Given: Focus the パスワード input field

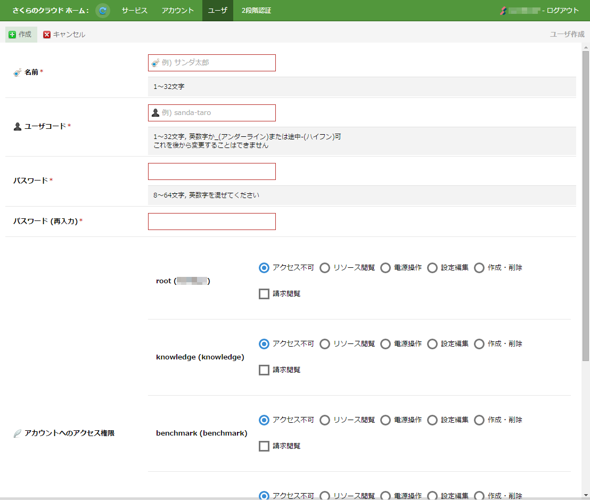Looking at the screenshot, I should 212,171.
